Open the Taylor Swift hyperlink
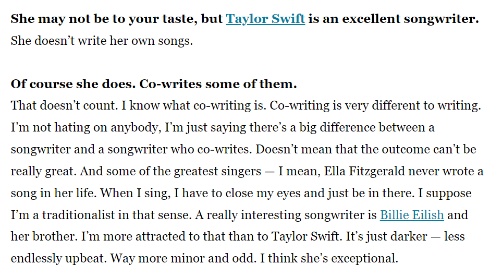490x276 pixels. [x=265, y=19]
